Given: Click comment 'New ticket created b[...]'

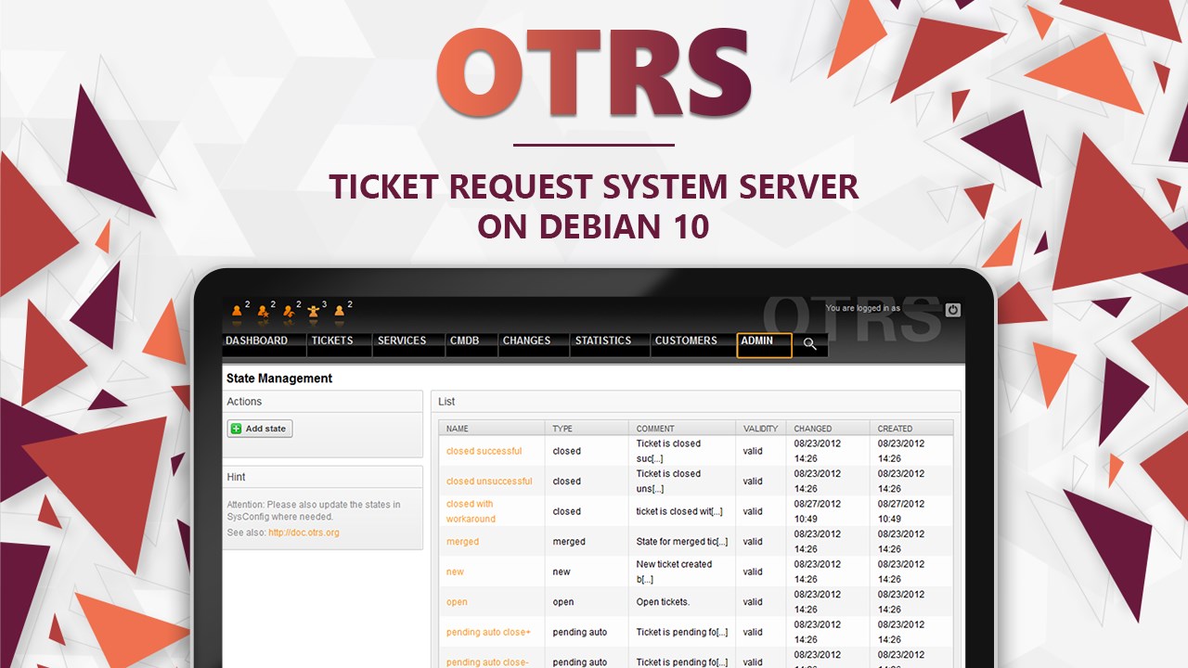Looking at the screenshot, I should tap(674, 572).
